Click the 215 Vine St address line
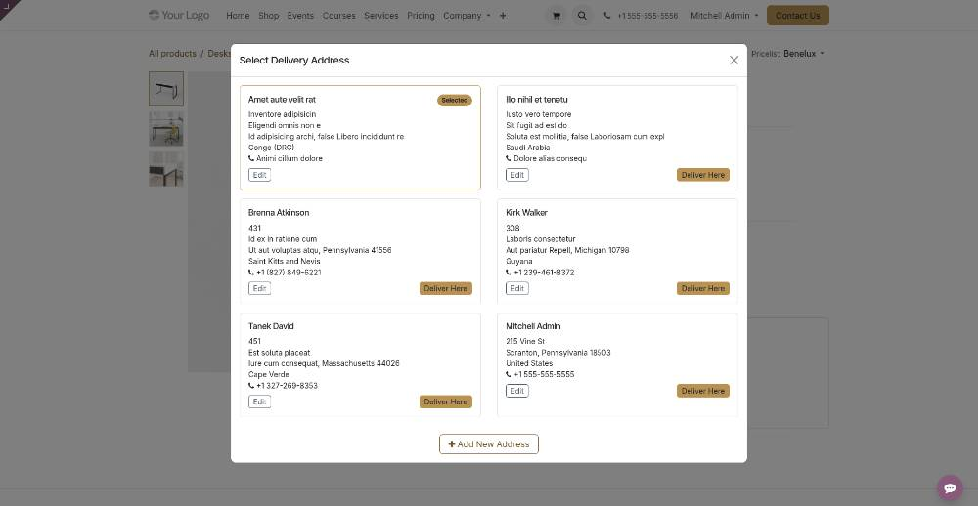978x506 pixels. [525, 341]
